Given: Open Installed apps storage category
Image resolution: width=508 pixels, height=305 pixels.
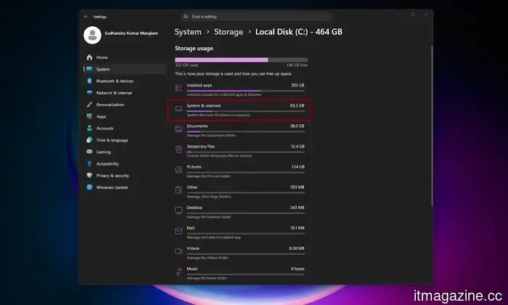Looking at the screenshot, I should pos(239,89).
